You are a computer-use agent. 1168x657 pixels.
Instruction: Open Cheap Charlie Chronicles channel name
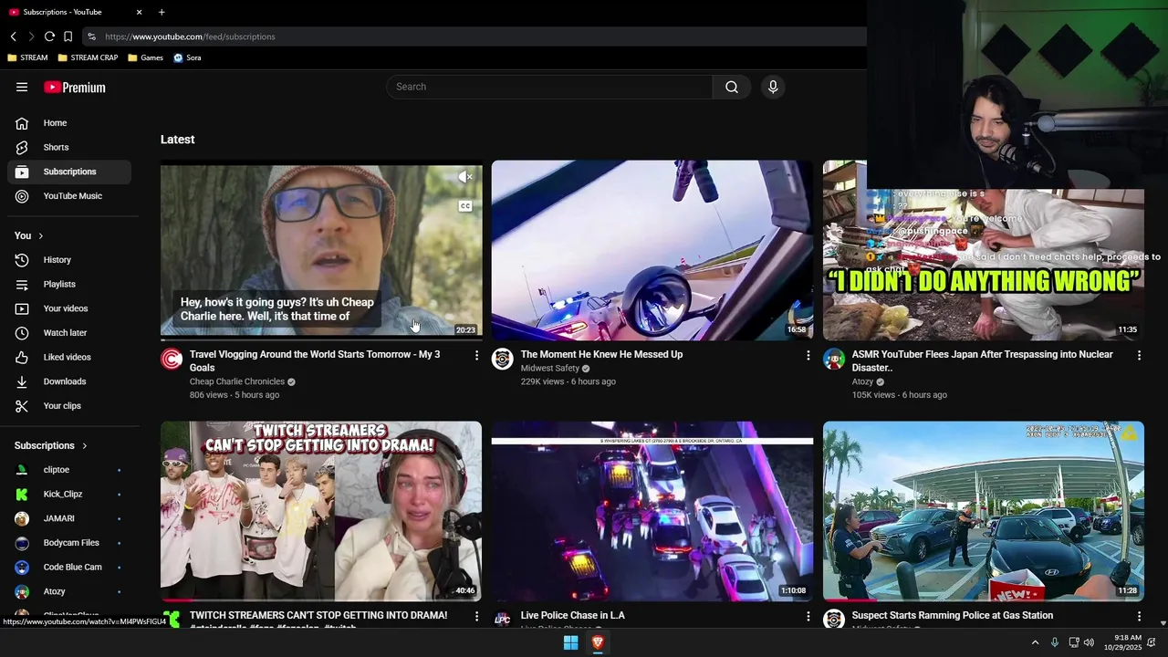tap(237, 381)
